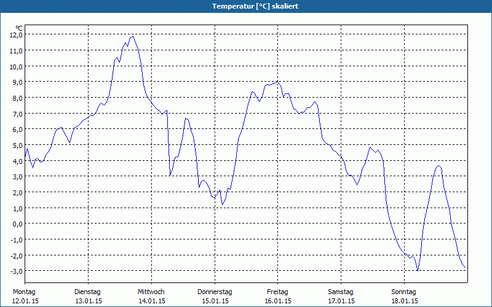Screen dimensions: 492x307
Task: Click the weekly temperature peak near 12 °C
Action: point(133,37)
